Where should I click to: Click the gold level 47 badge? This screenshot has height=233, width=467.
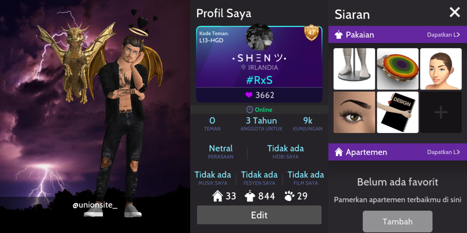(311, 33)
